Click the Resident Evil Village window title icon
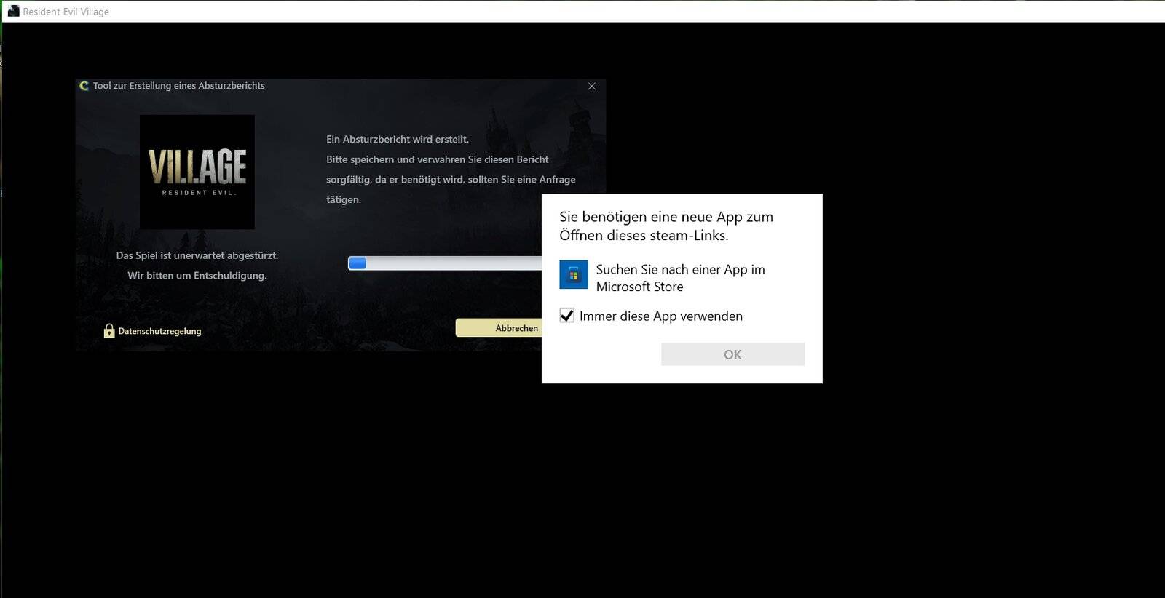 pyautogui.click(x=13, y=11)
